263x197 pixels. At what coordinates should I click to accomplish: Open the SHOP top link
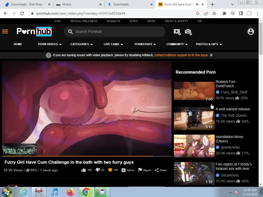point(151,21)
